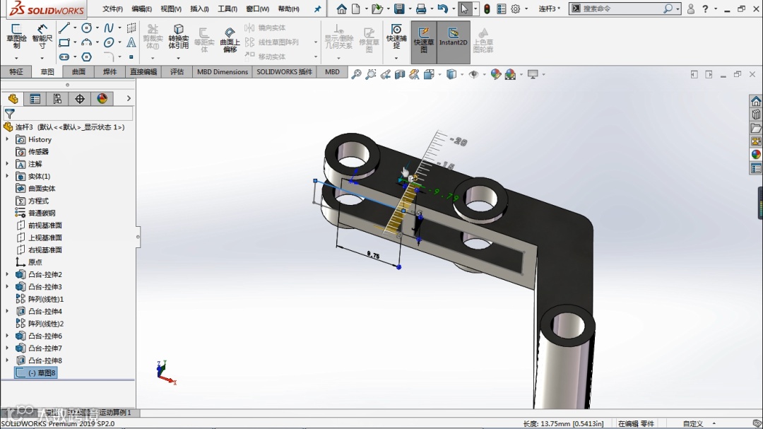Click Zoom to Fit magnifier icon

tap(357, 74)
